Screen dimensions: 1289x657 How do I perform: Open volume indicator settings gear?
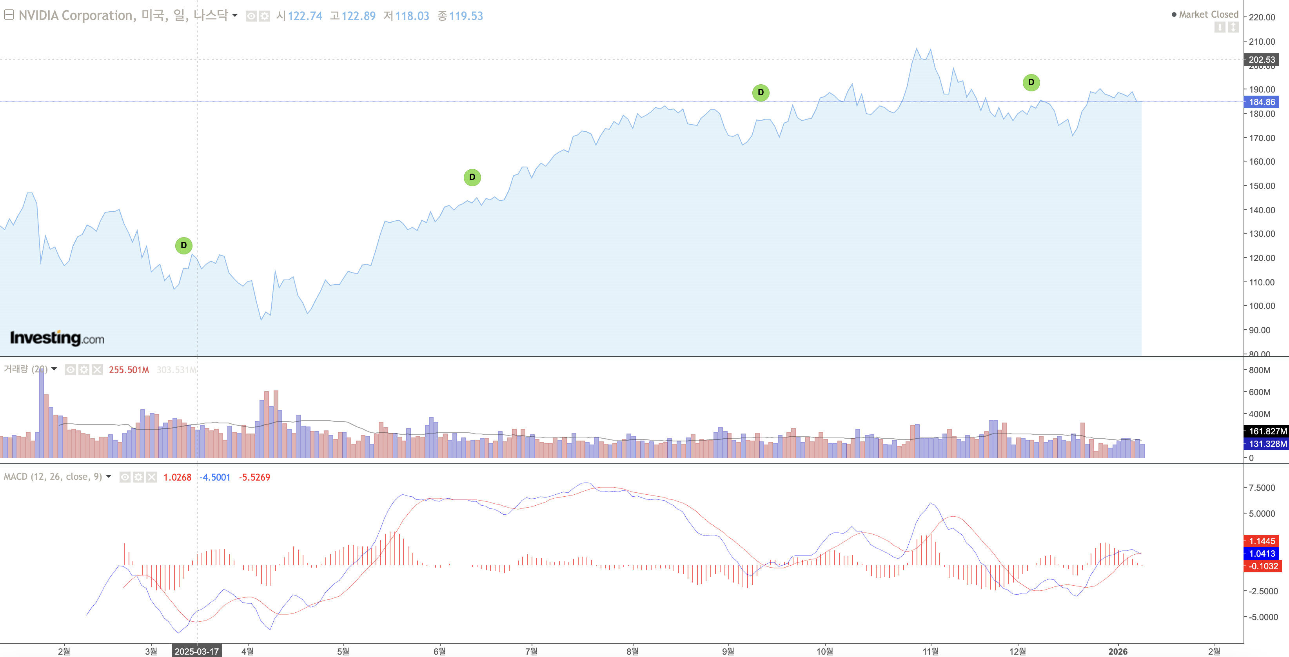tap(84, 370)
